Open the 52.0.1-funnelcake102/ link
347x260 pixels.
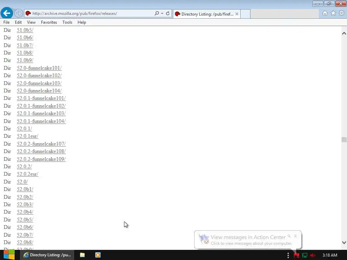pos(41,106)
